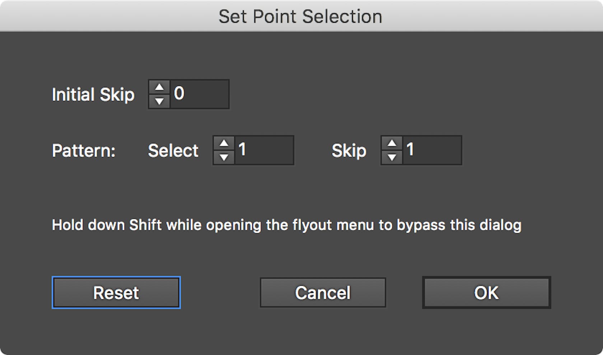Click the Set Point Selection title bar

click(301, 16)
